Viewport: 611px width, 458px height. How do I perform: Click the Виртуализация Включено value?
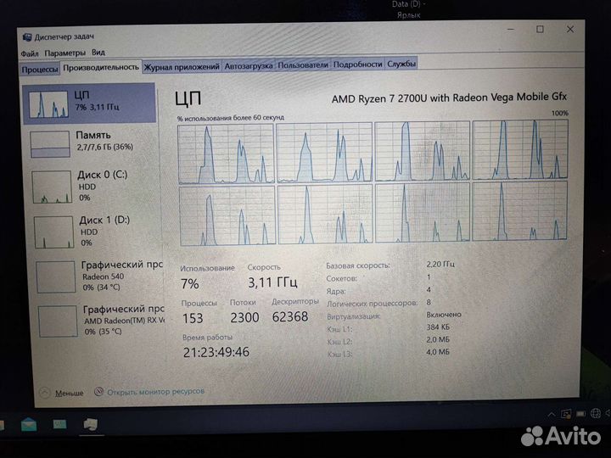coord(444,315)
